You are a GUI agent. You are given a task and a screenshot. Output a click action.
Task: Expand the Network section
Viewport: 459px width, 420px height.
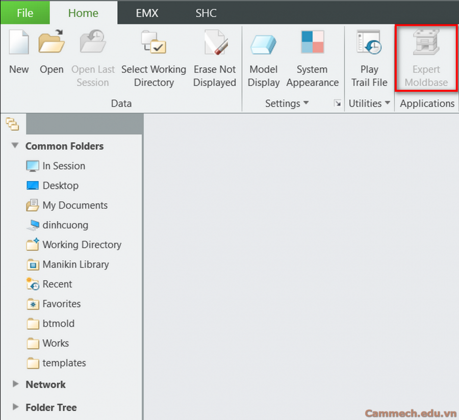click(x=15, y=384)
